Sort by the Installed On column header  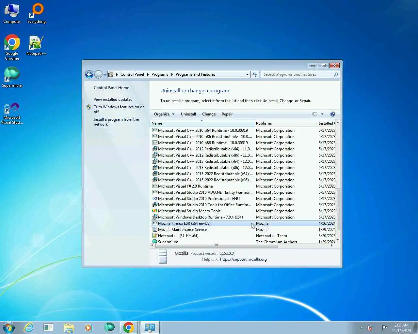click(x=326, y=123)
